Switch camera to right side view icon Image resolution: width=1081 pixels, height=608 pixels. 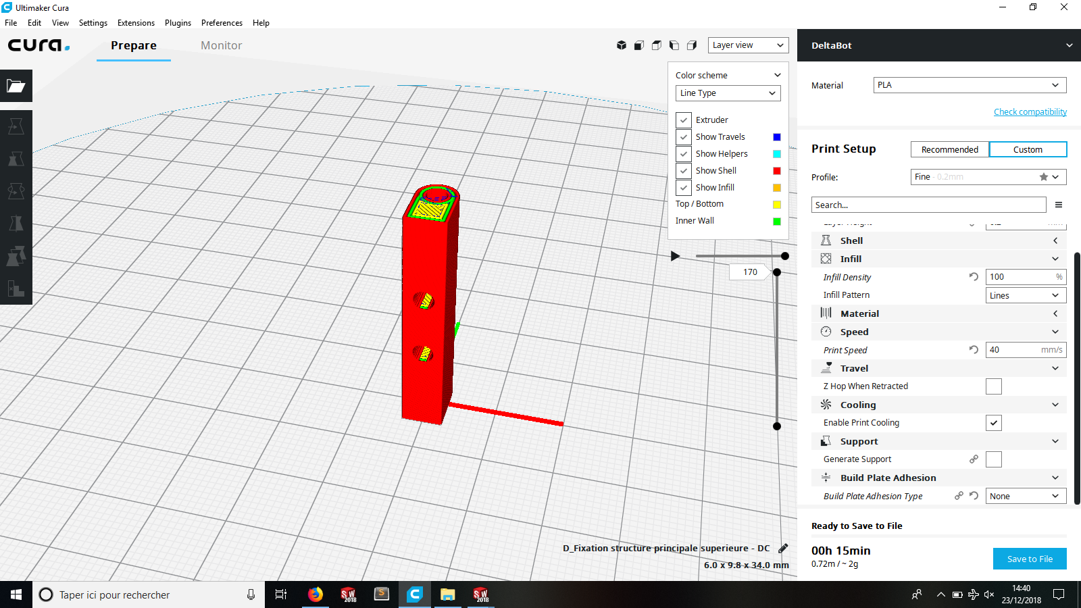[692, 45]
